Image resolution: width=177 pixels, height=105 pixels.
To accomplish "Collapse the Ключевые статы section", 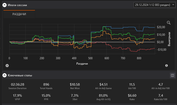I will coord(5,75).
